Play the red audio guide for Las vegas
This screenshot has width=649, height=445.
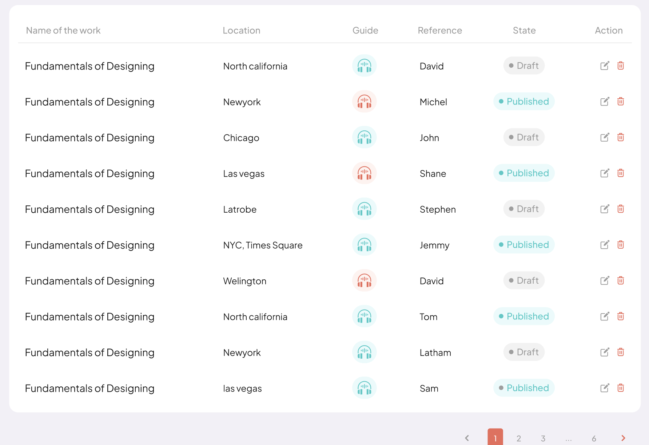click(x=364, y=173)
